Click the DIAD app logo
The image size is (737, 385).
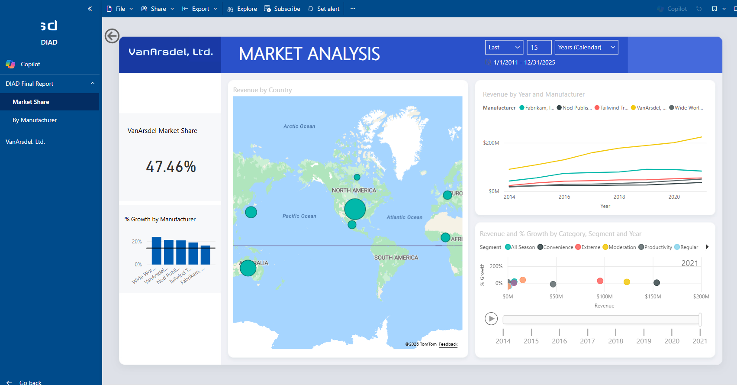tap(49, 26)
